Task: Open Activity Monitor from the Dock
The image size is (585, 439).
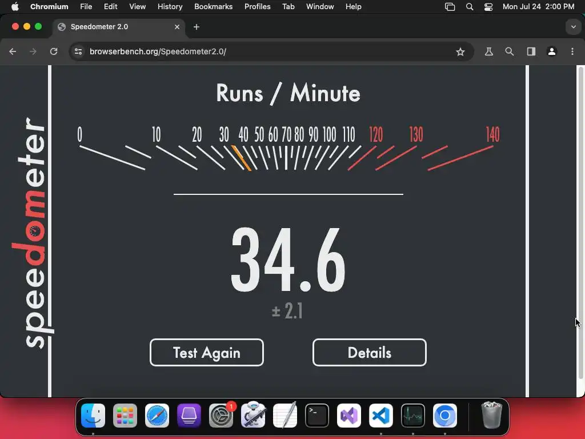Action: click(413, 416)
